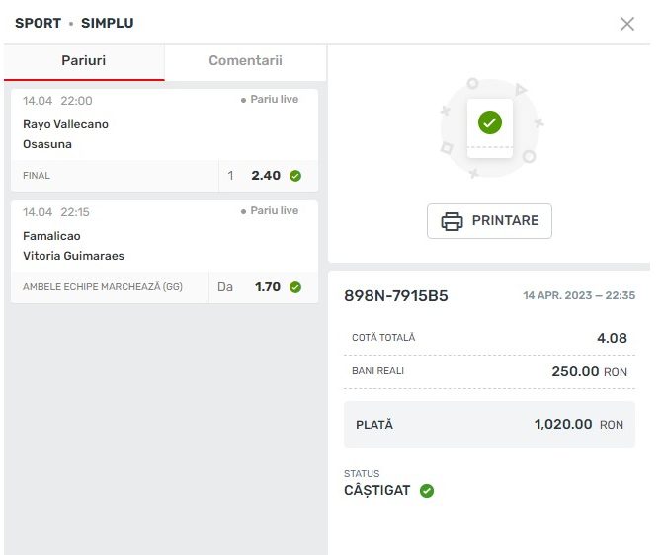Click the PLATĂ payout row
The image size is (662, 555).
point(489,425)
